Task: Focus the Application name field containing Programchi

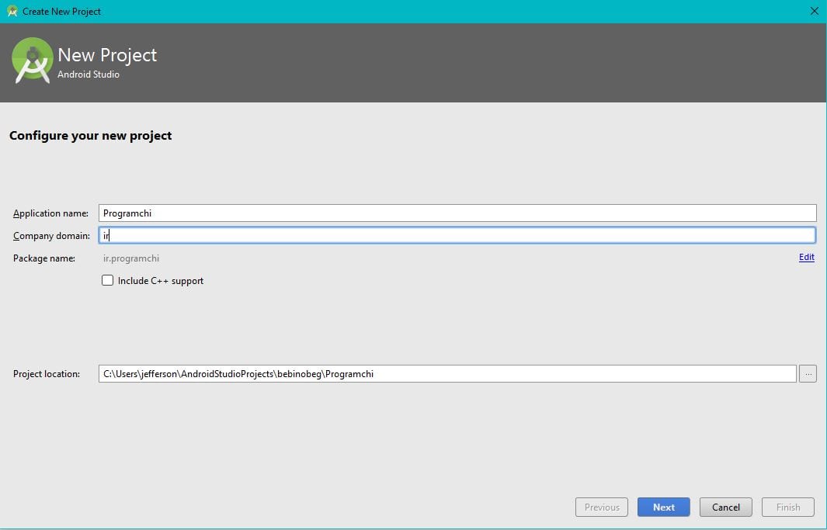Action: tap(457, 213)
